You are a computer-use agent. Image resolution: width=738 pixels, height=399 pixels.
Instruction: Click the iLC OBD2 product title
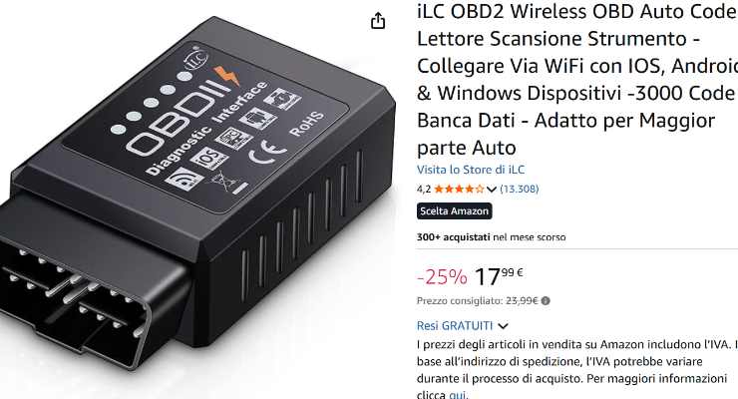click(x=577, y=80)
